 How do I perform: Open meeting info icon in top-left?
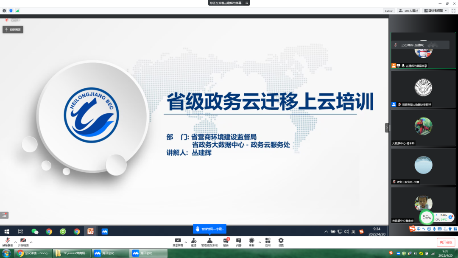click(4, 11)
